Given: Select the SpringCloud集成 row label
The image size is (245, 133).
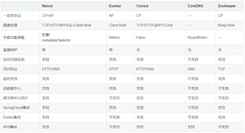Looking at the screenshot, I should pyautogui.click(x=16, y=108).
